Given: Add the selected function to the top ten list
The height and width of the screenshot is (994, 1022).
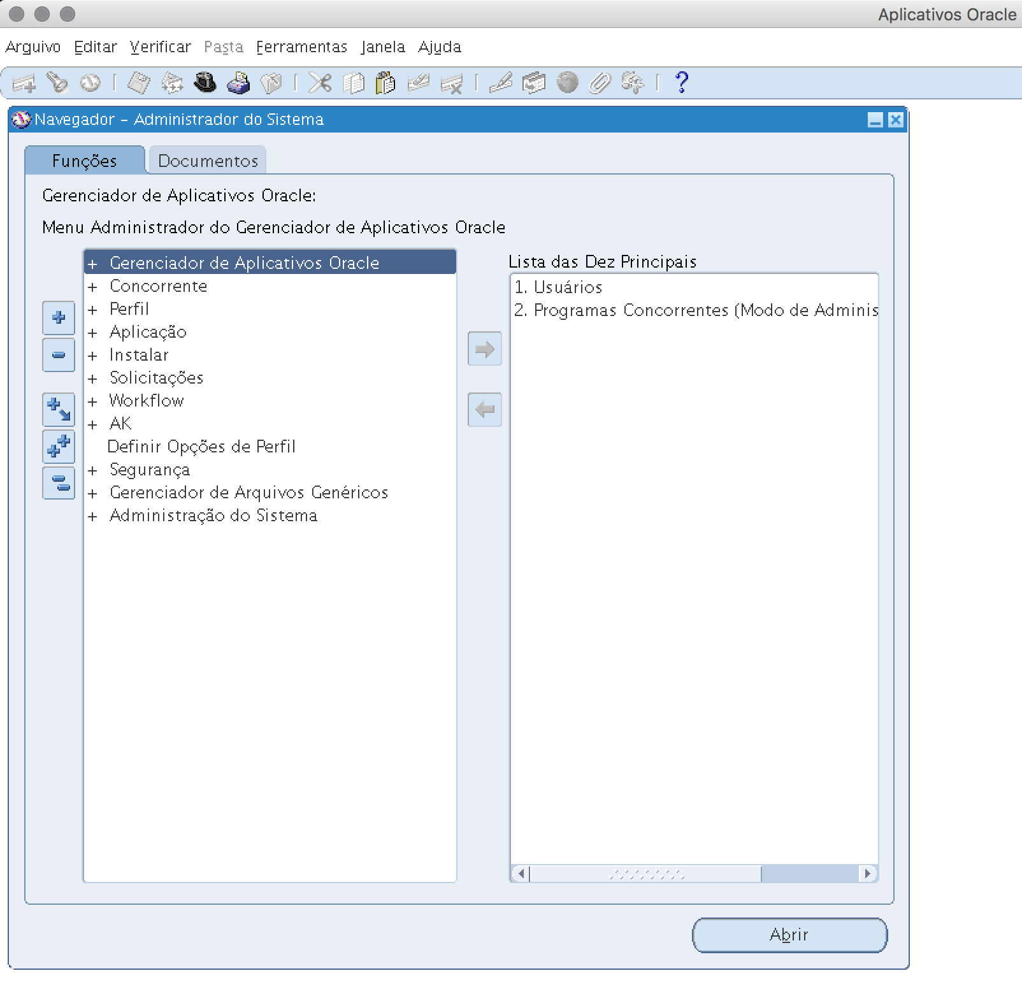Looking at the screenshot, I should 485,349.
